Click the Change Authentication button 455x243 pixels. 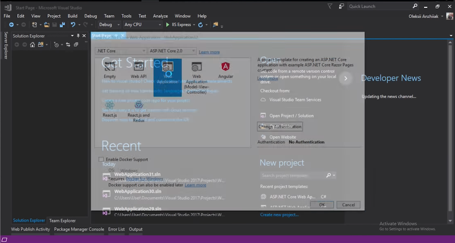[280, 126]
